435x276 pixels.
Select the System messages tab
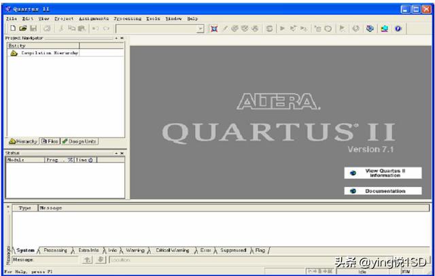point(25,250)
